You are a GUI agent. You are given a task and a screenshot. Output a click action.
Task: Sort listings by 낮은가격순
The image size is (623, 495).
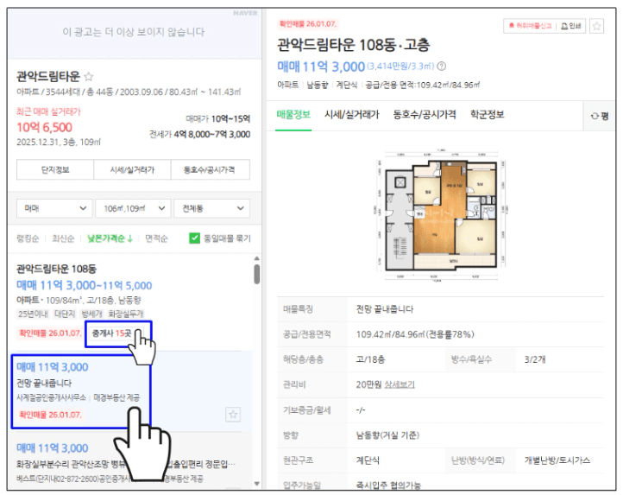[110, 238]
